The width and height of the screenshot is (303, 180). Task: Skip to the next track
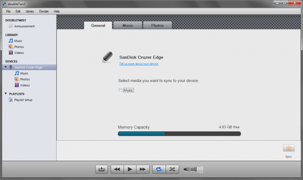coord(143,170)
